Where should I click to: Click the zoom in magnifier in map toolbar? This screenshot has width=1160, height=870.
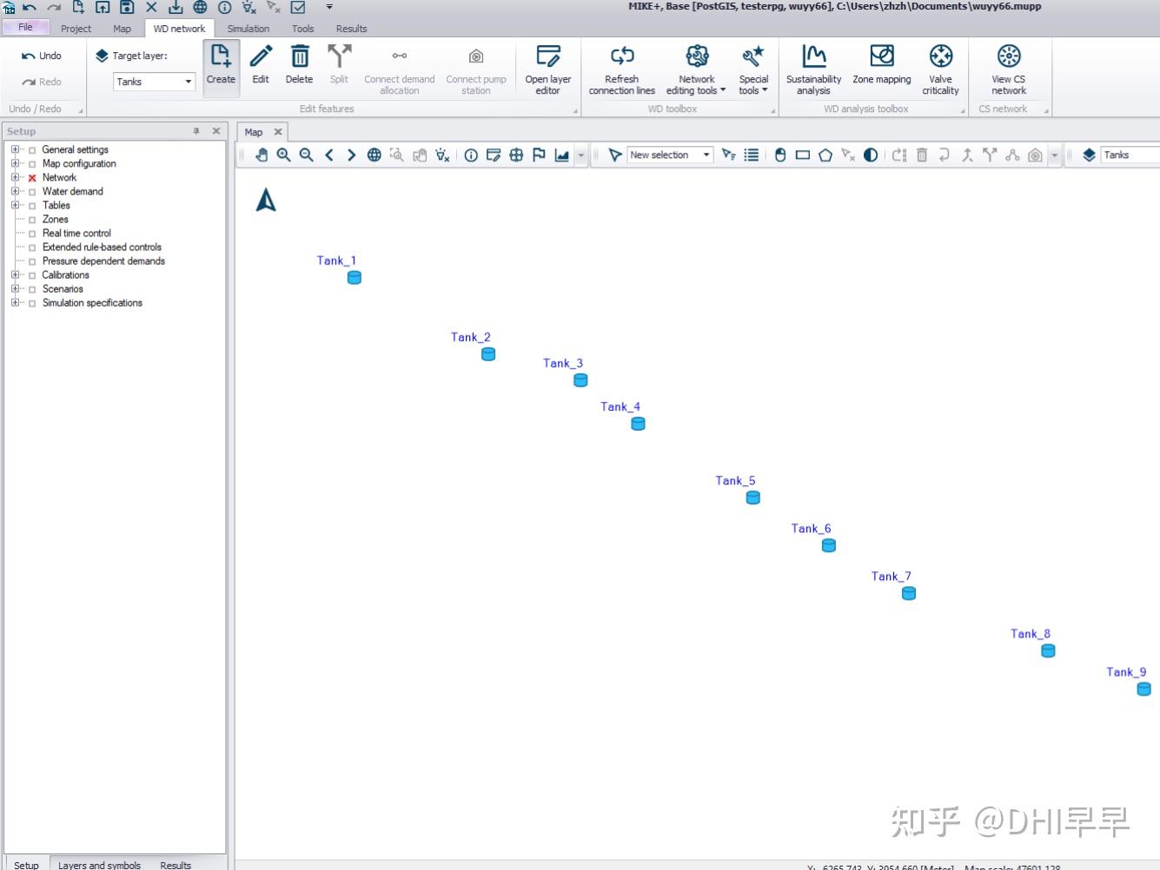click(x=284, y=155)
